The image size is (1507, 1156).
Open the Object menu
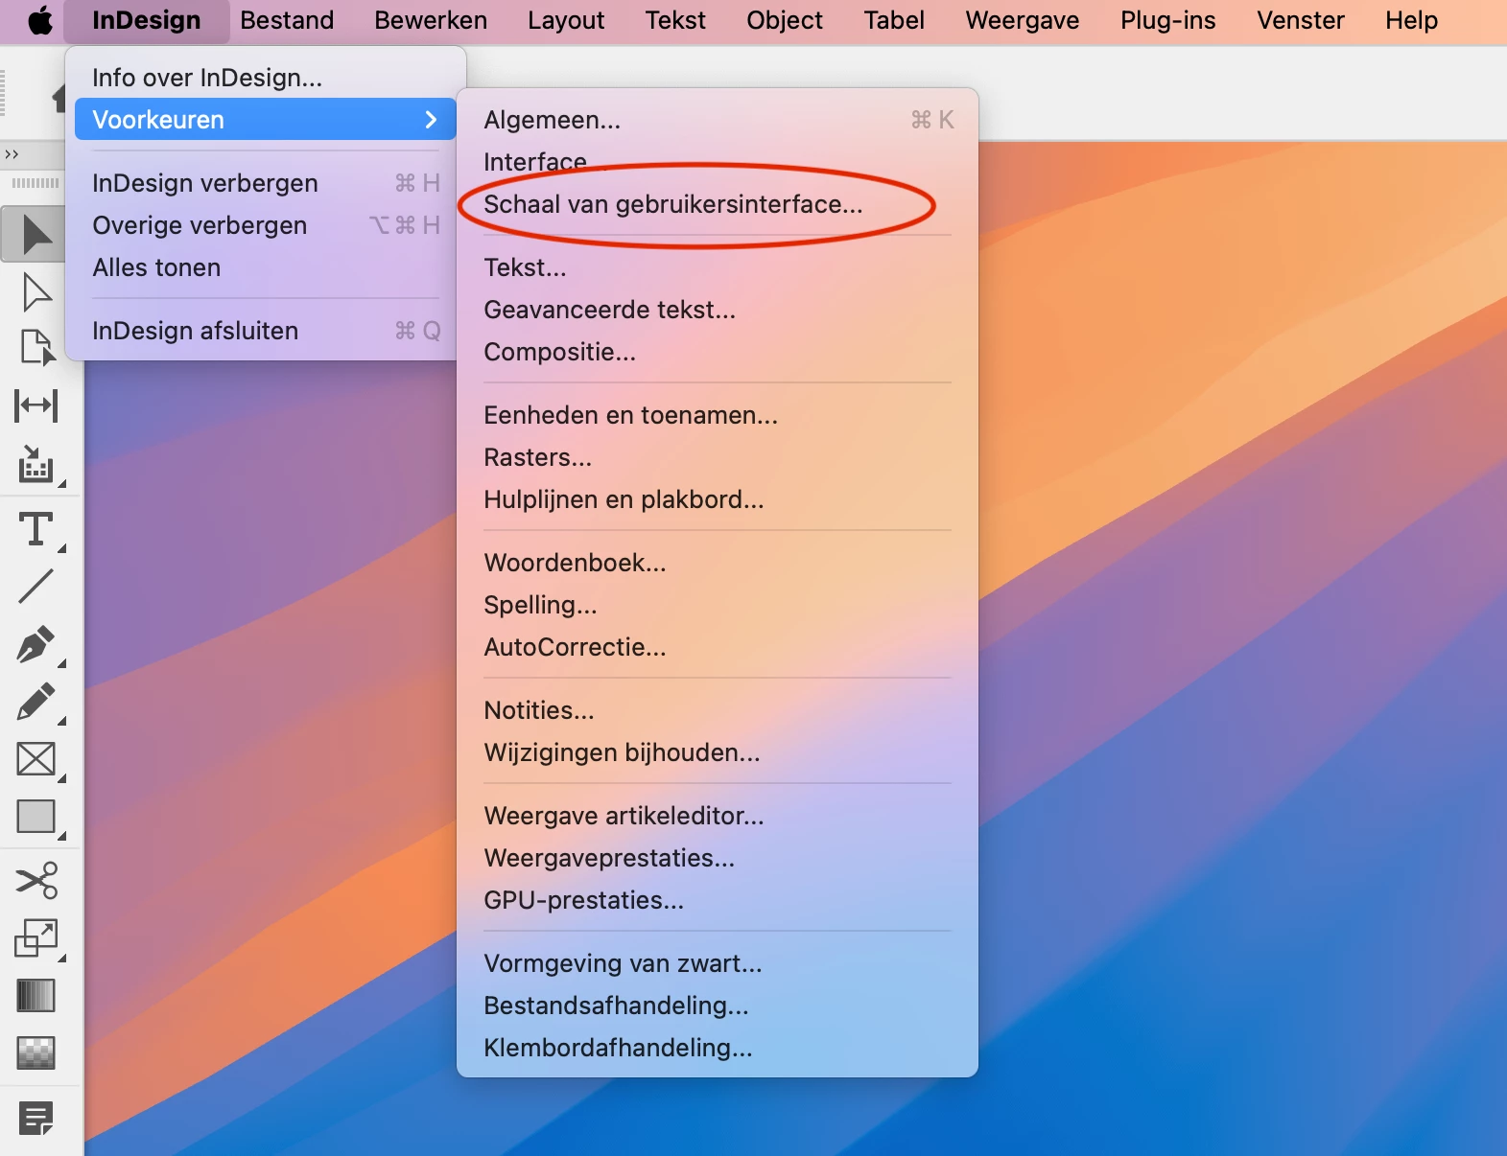[x=785, y=20]
